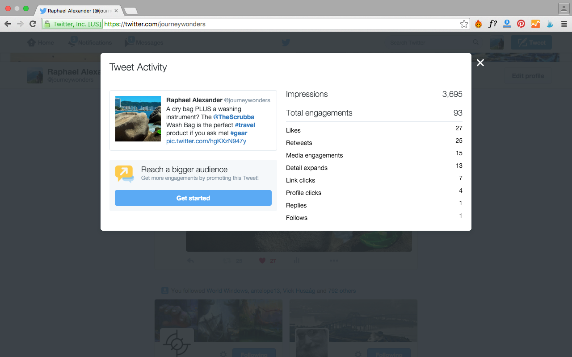The height and width of the screenshot is (357, 572).
Task: Open the #gear hashtag link
Action: [239, 133]
